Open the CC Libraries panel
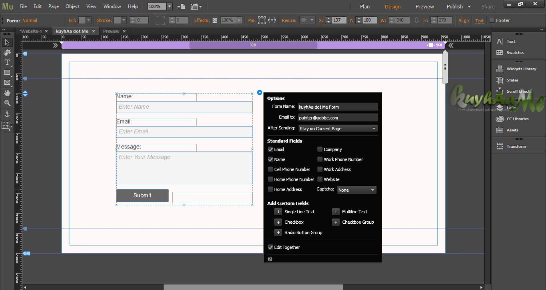This screenshot has width=546, height=290. [x=518, y=119]
